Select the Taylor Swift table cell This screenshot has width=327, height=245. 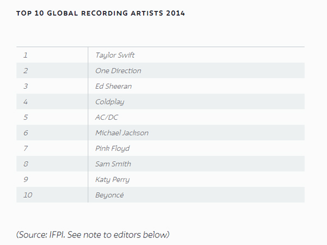[x=115, y=55]
